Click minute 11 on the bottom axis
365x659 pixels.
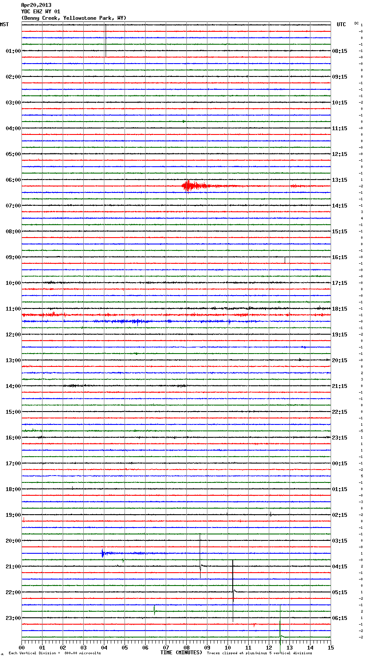coord(249,647)
